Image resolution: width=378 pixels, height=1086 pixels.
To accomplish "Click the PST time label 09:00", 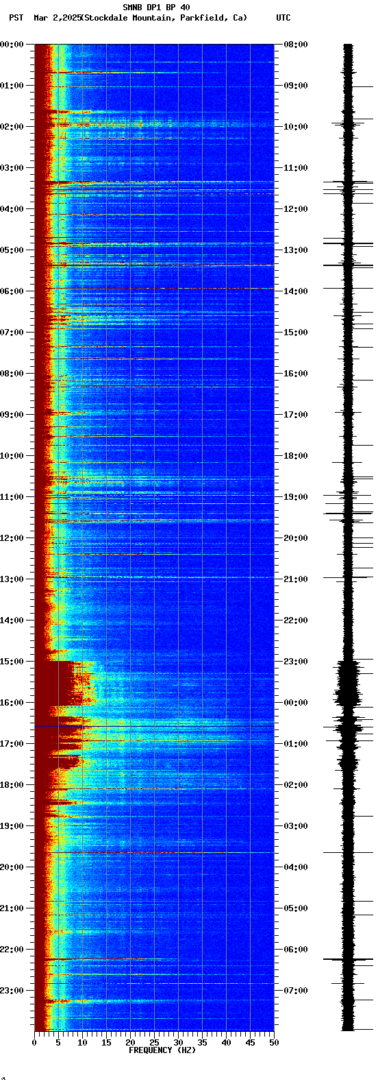I will pyautogui.click(x=12, y=415).
